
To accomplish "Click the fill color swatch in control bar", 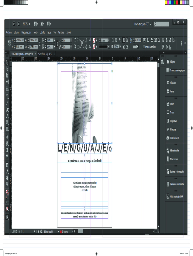I will 94,40.
